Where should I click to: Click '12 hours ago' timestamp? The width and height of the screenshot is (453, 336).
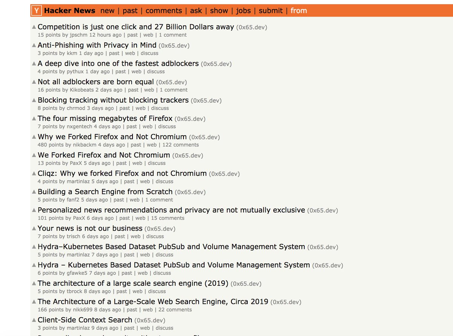click(105, 35)
